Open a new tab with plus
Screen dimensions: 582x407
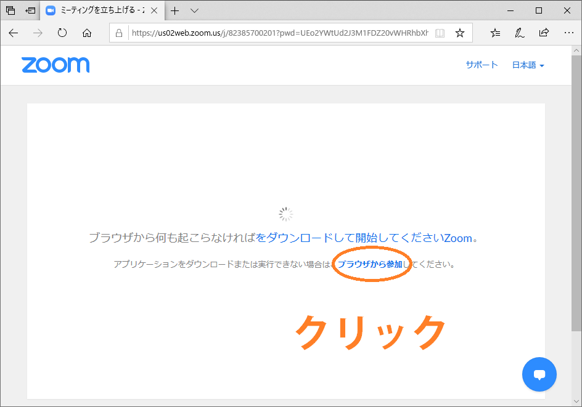click(174, 10)
